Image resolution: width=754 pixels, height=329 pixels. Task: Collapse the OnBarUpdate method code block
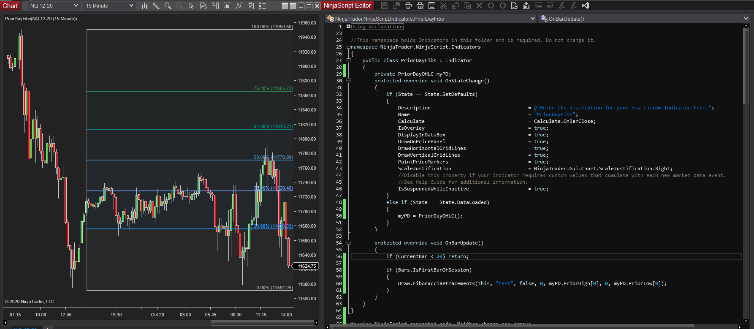tap(348, 243)
